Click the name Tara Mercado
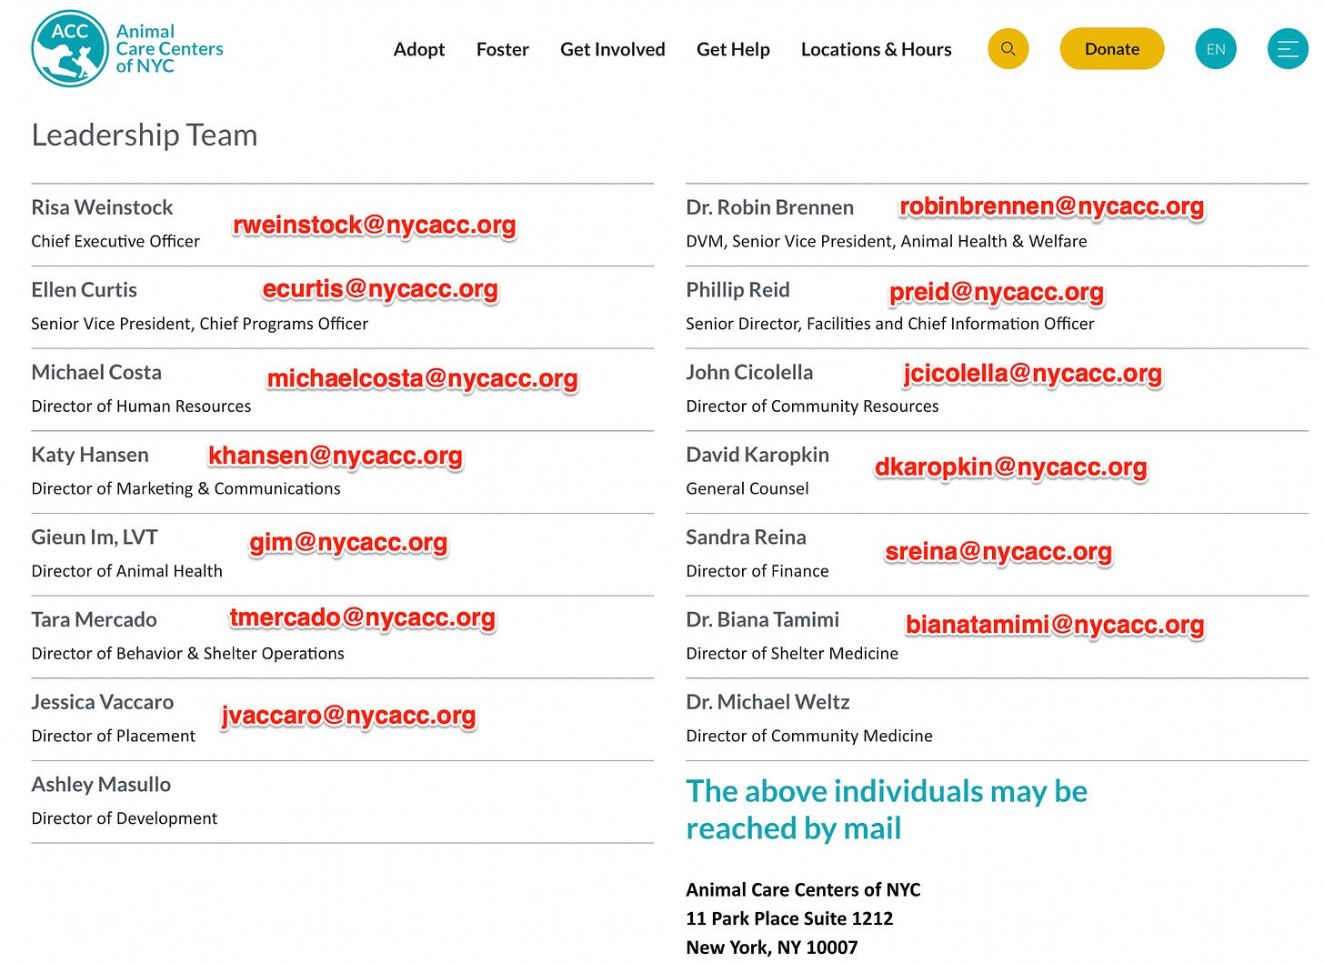Viewport: 1324px width, 963px height. (94, 620)
